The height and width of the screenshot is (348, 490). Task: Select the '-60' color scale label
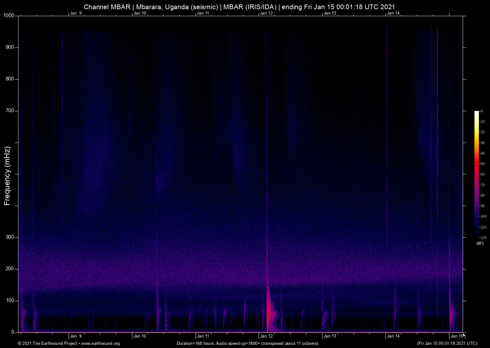click(x=482, y=174)
